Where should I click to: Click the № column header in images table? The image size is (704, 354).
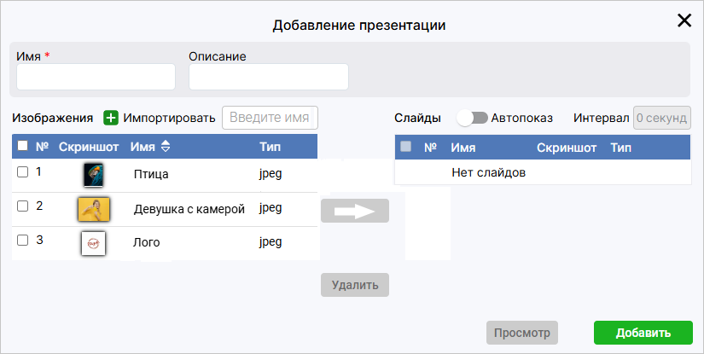pos(42,147)
